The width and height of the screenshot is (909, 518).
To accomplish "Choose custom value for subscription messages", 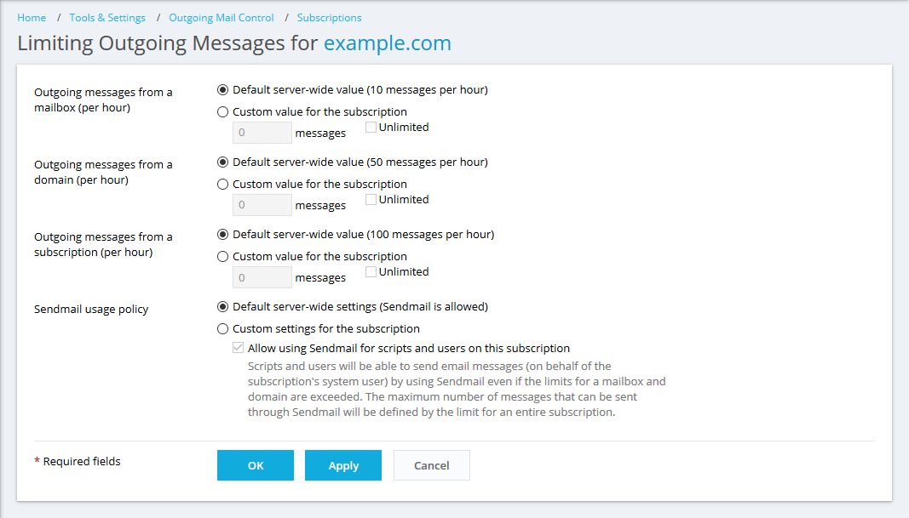I will pos(223,256).
